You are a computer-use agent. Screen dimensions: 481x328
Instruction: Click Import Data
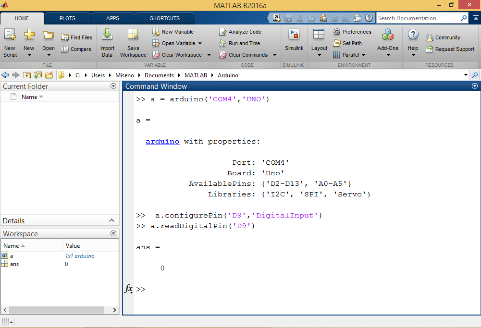107,43
